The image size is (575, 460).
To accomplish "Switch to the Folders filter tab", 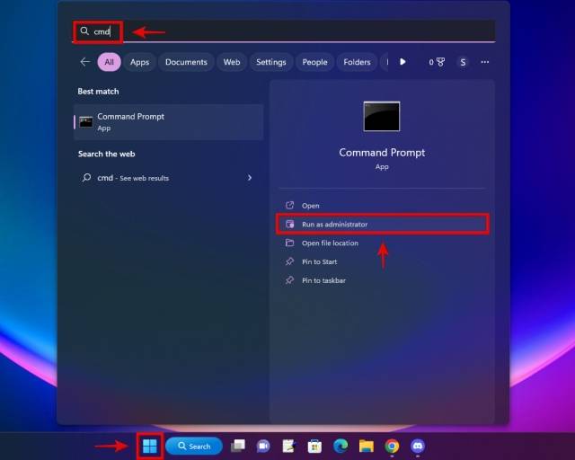I will [357, 62].
